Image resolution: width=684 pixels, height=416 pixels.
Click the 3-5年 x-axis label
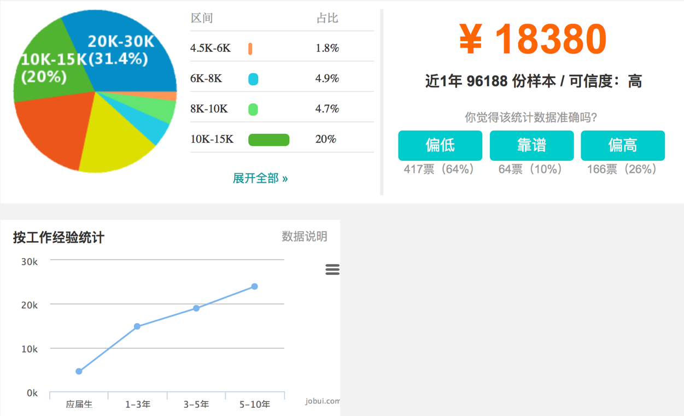(x=196, y=405)
